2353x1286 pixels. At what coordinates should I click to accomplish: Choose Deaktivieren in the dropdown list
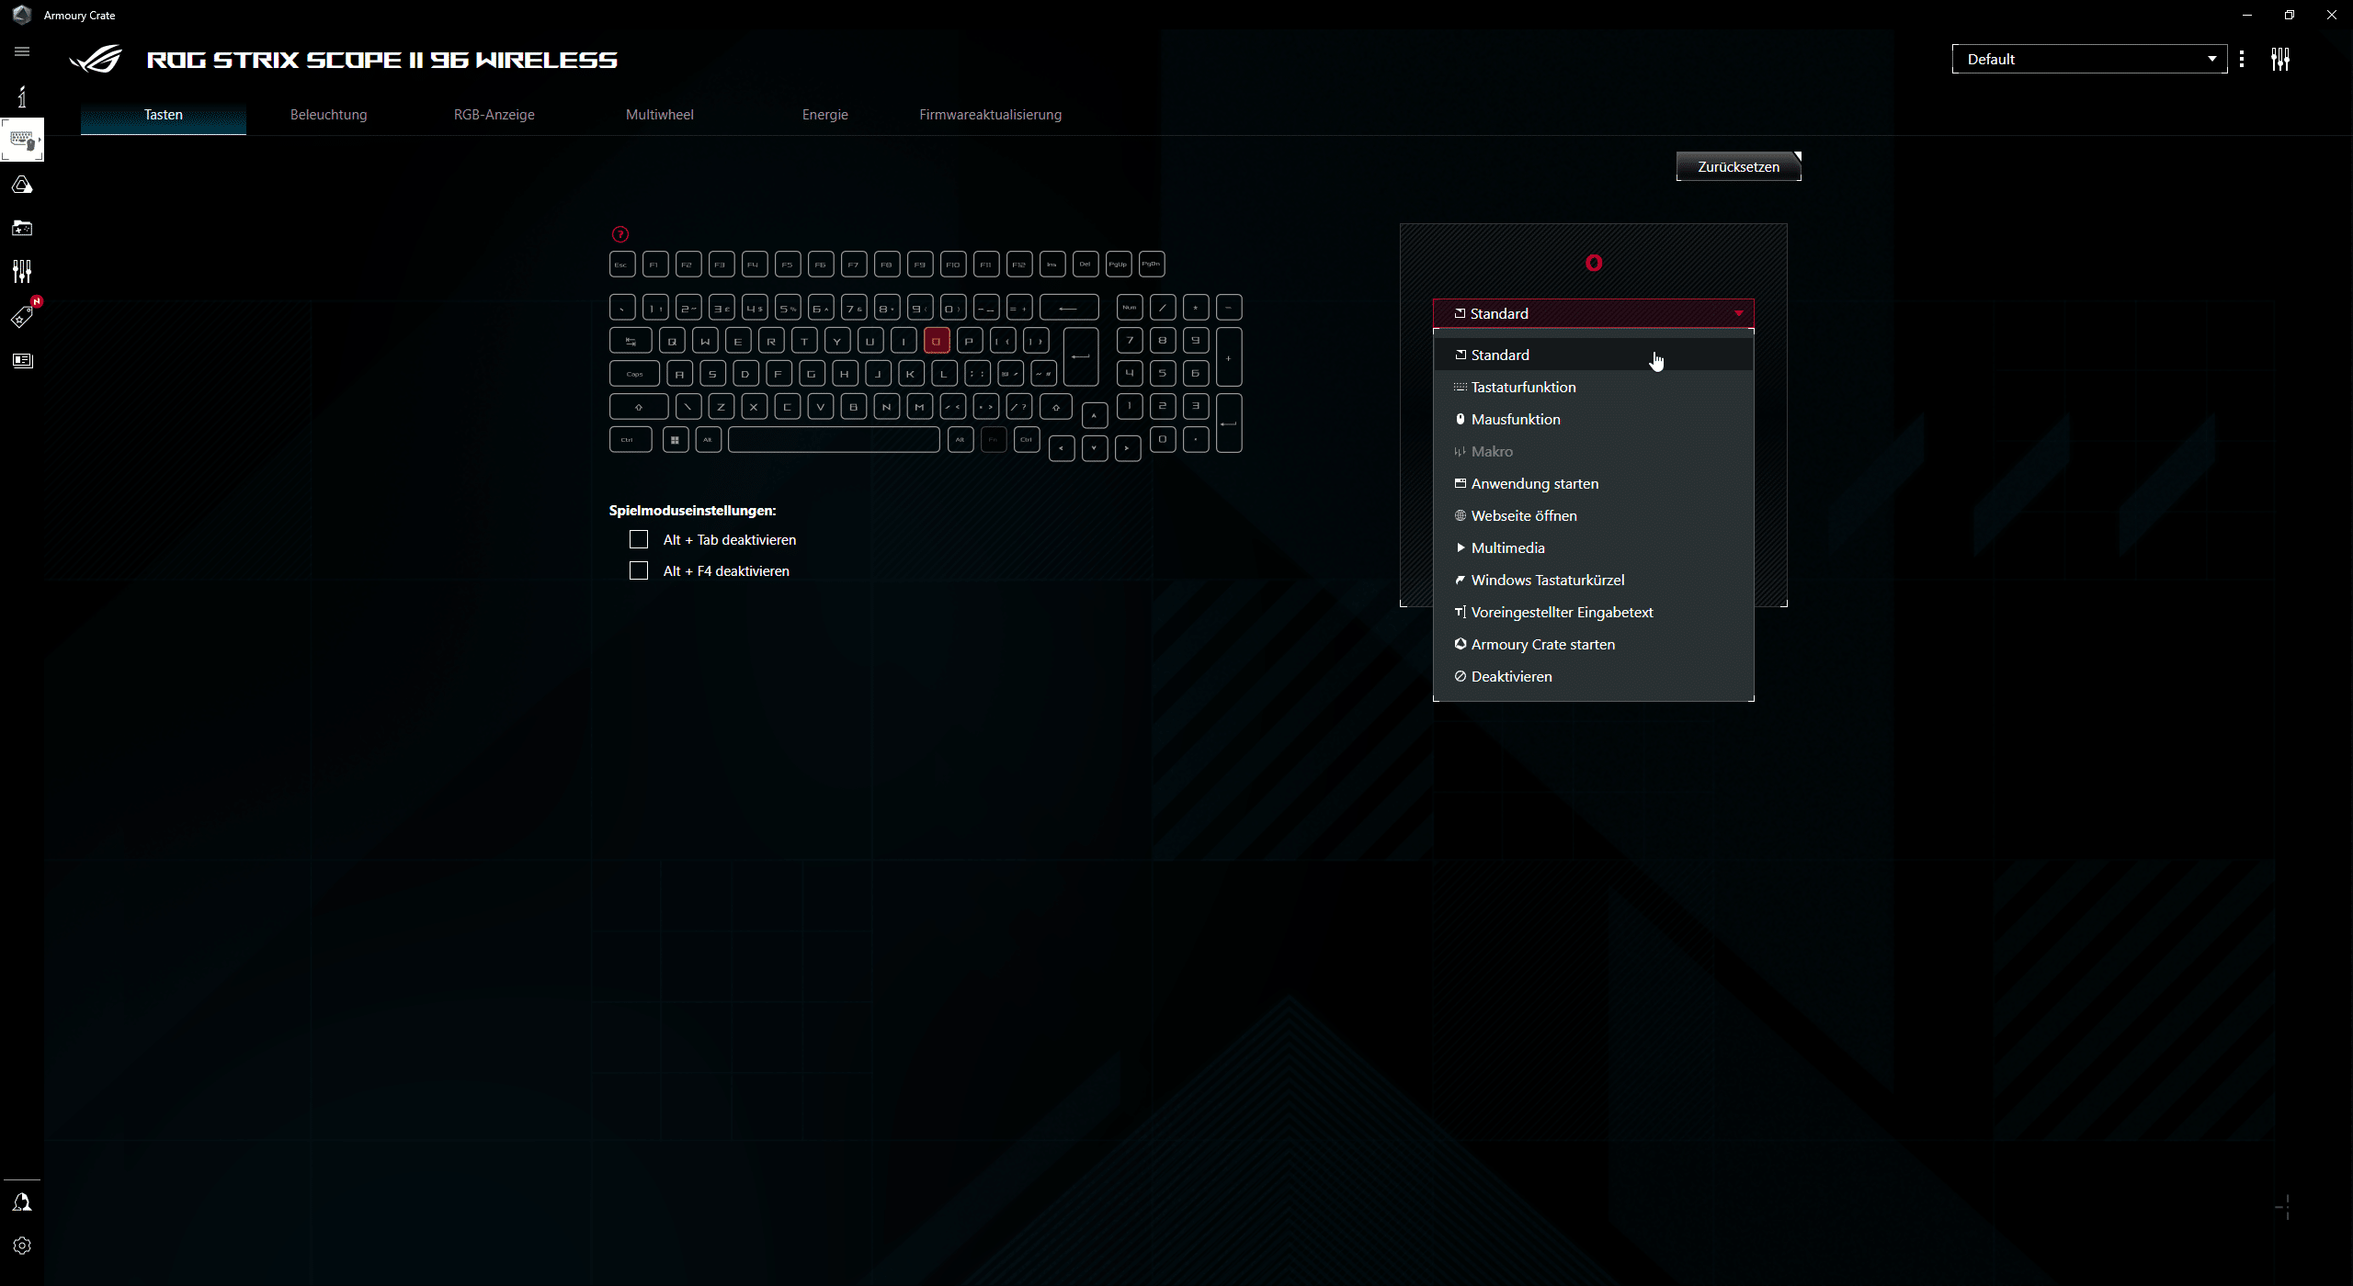coord(1511,676)
